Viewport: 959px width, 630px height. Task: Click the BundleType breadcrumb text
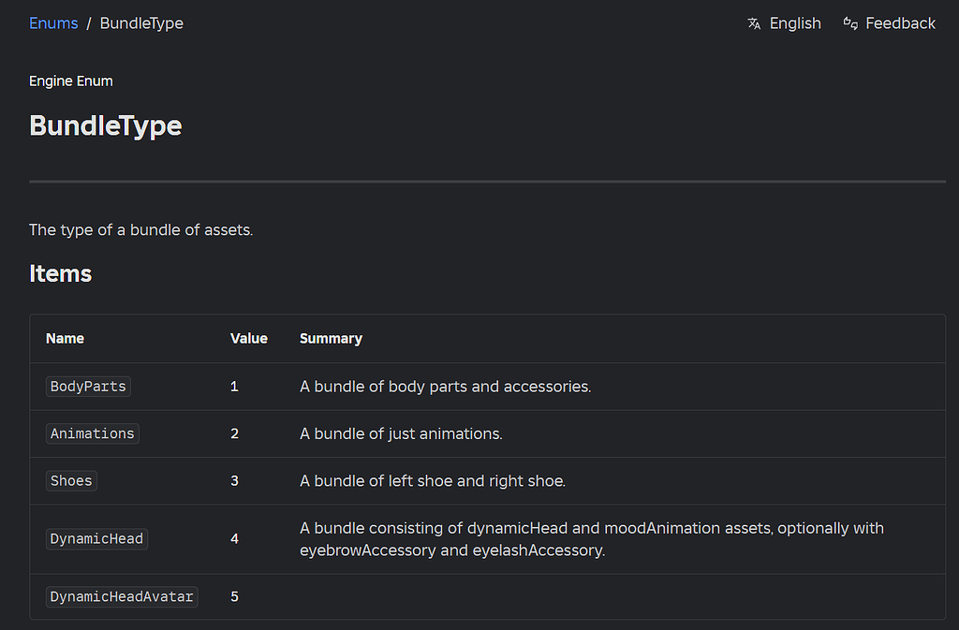(x=141, y=23)
